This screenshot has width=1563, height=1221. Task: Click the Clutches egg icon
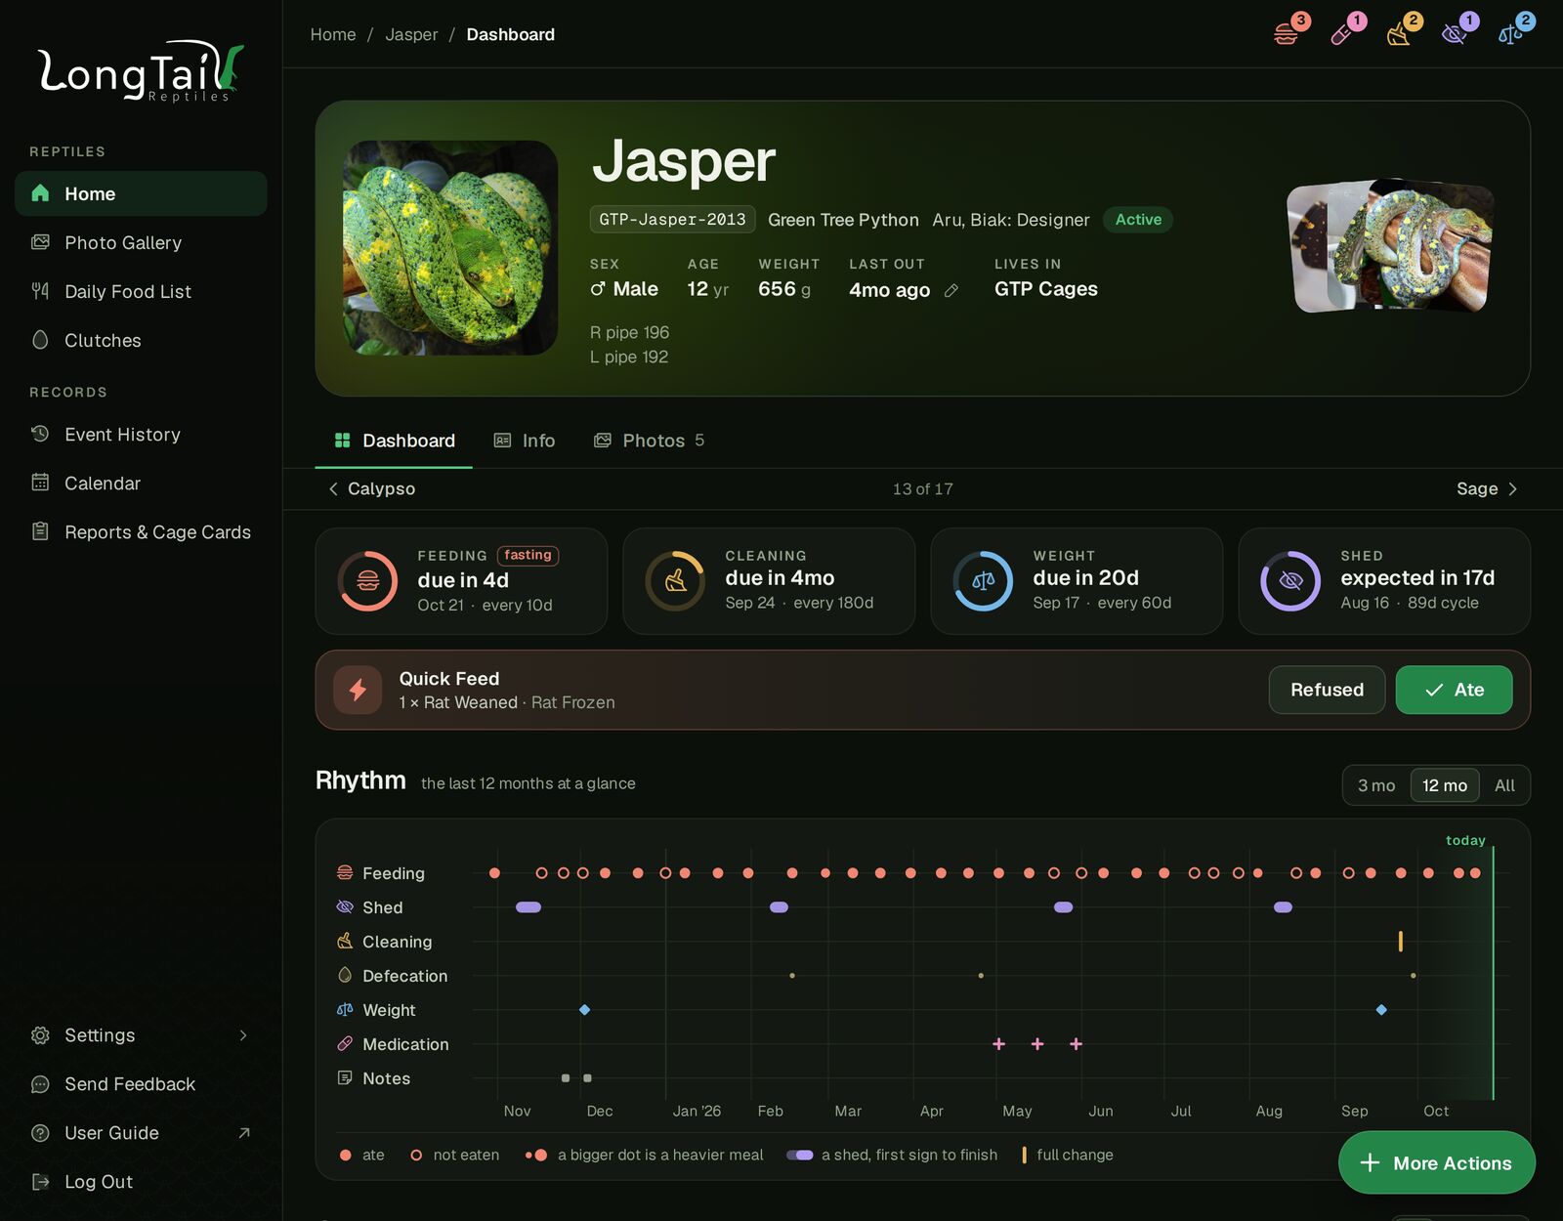[x=40, y=340]
